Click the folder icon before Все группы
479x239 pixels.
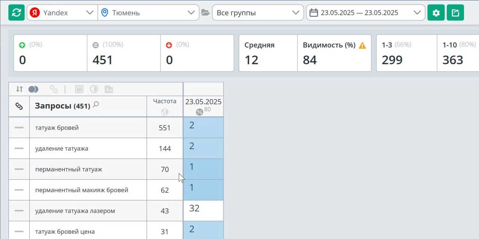click(x=205, y=13)
